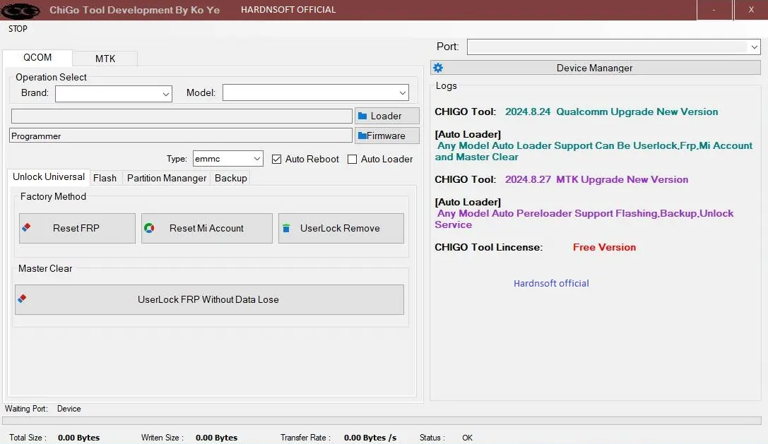Image resolution: width=768 pixels, height=444 pixels.
Task: Click UserLock FRP Without Data Lose button
Action: tap(209, 299)
